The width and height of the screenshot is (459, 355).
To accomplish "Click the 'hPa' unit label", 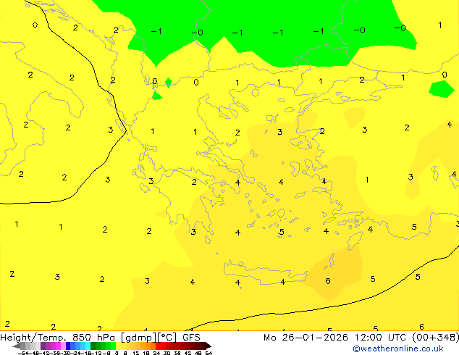I will 106,338.
